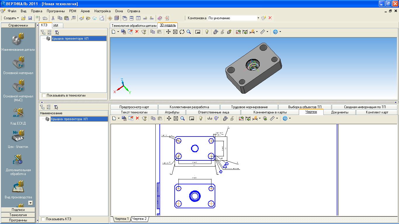Open ruler dropdown arrow in Чертеж toolbar
The width and height of the screenshot is (399, 224).
[x=277, y=118]
